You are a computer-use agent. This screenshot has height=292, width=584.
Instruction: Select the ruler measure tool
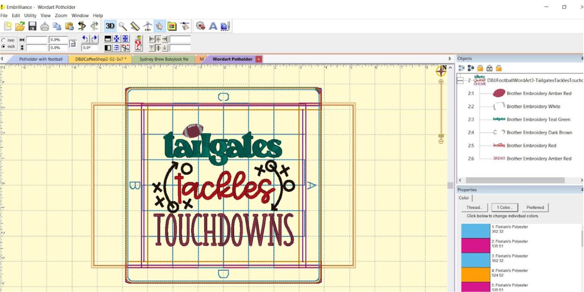click(135, 26)
